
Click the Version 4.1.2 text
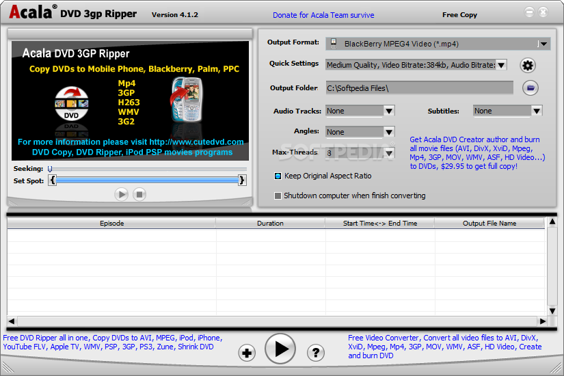click(x=175, y=15)
